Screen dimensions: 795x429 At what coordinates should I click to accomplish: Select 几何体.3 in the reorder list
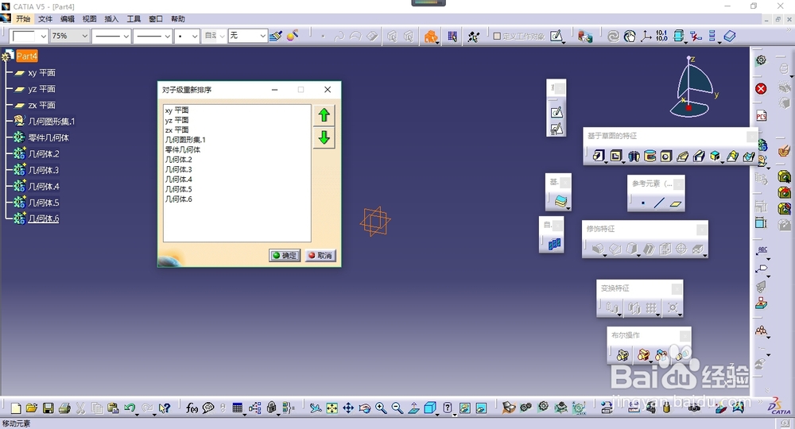tap(178, 169)
